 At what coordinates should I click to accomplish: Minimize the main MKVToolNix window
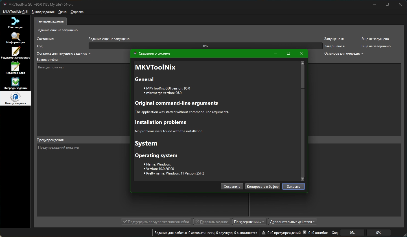(375, 4)
